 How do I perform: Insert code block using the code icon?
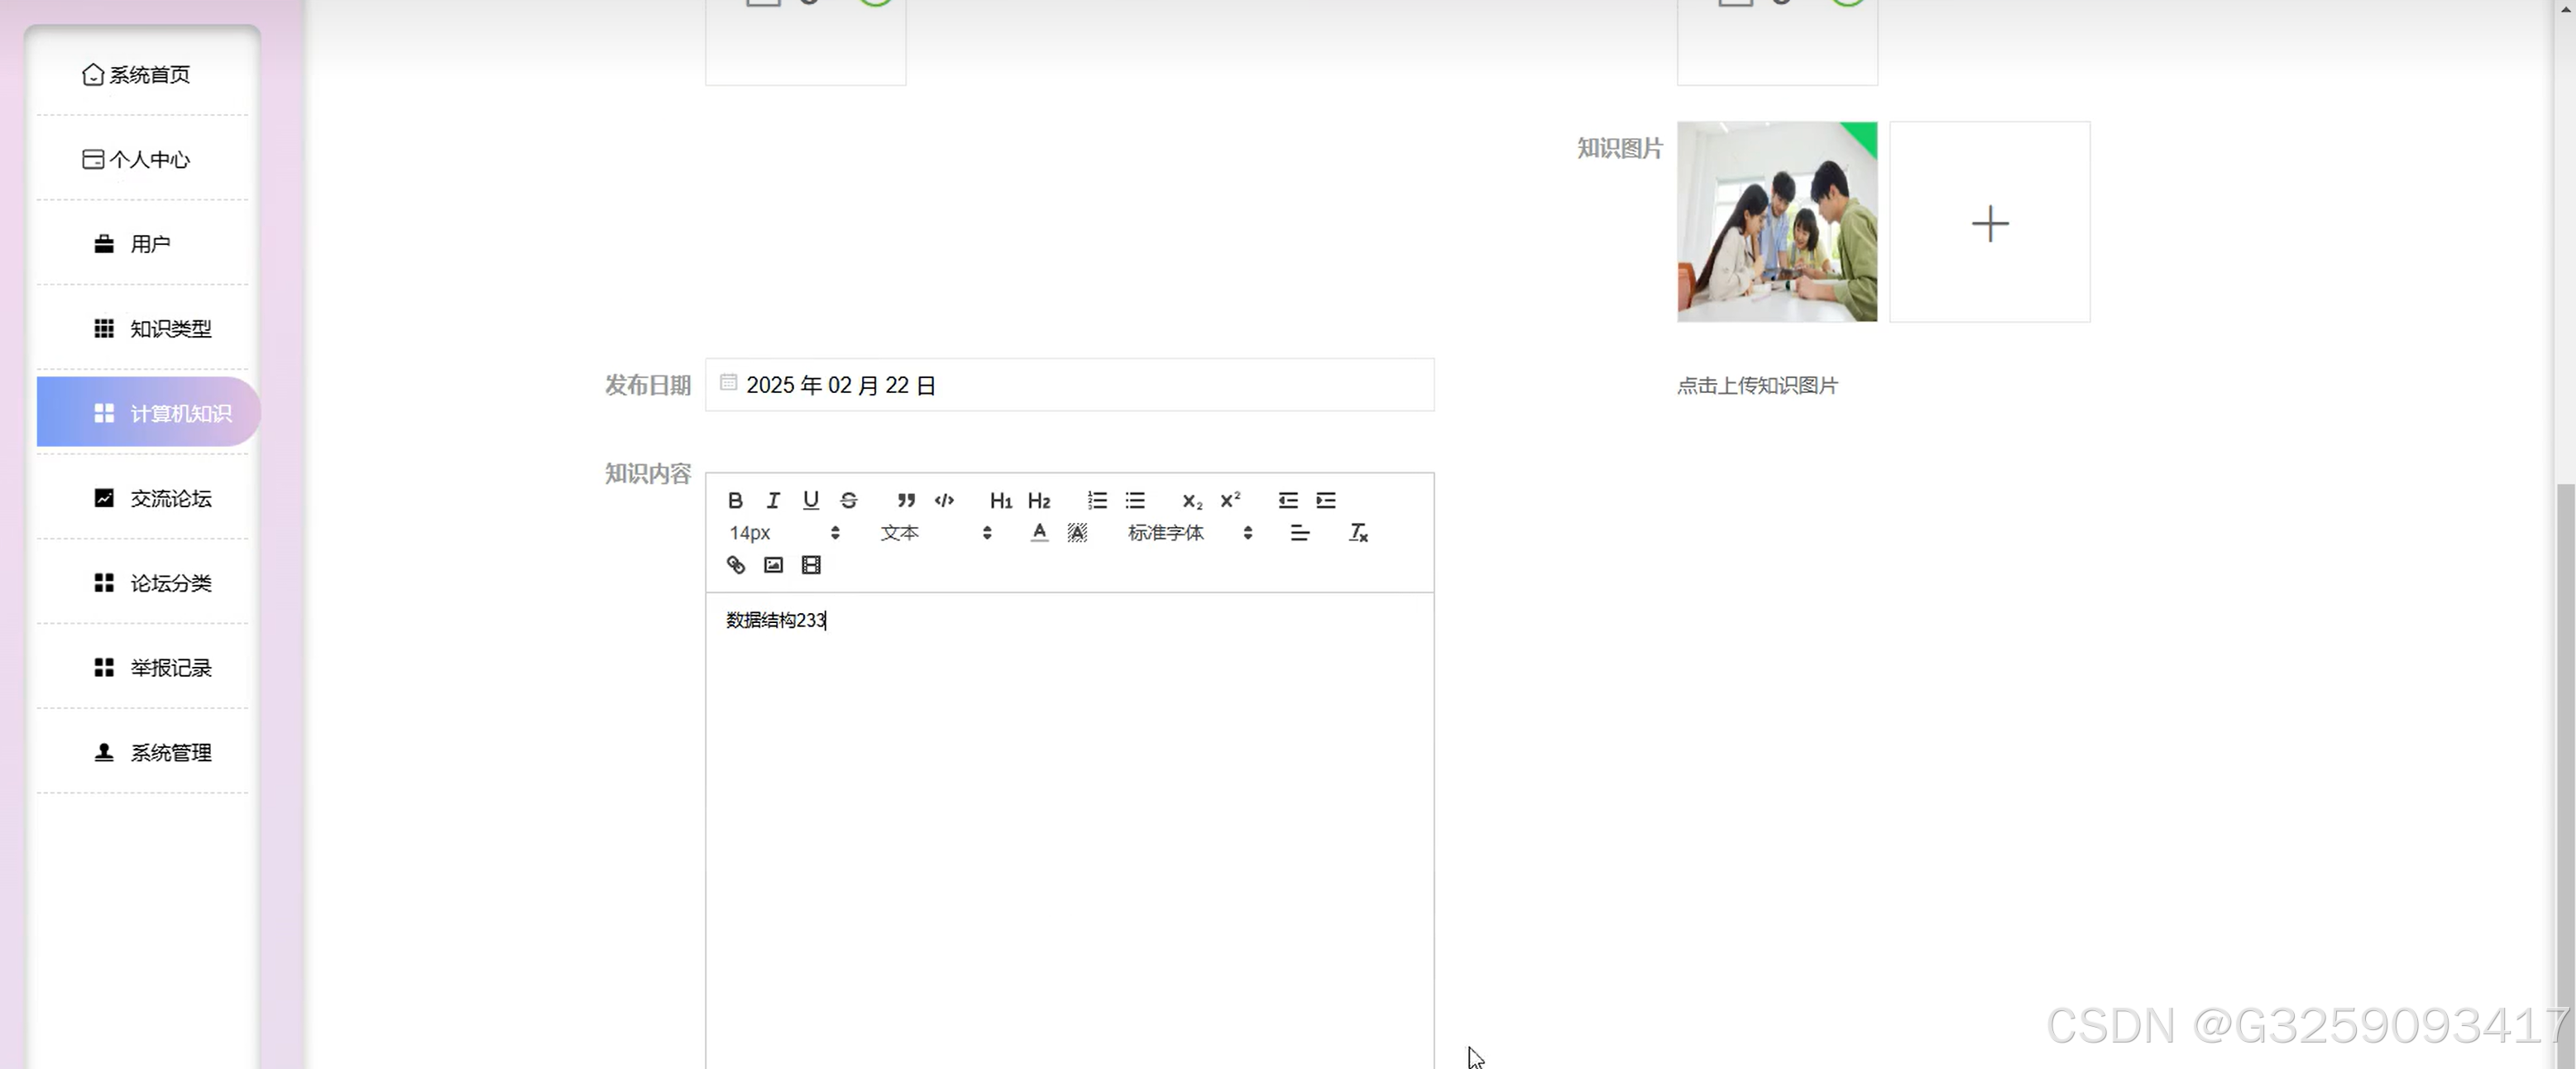tap(944, 500)
